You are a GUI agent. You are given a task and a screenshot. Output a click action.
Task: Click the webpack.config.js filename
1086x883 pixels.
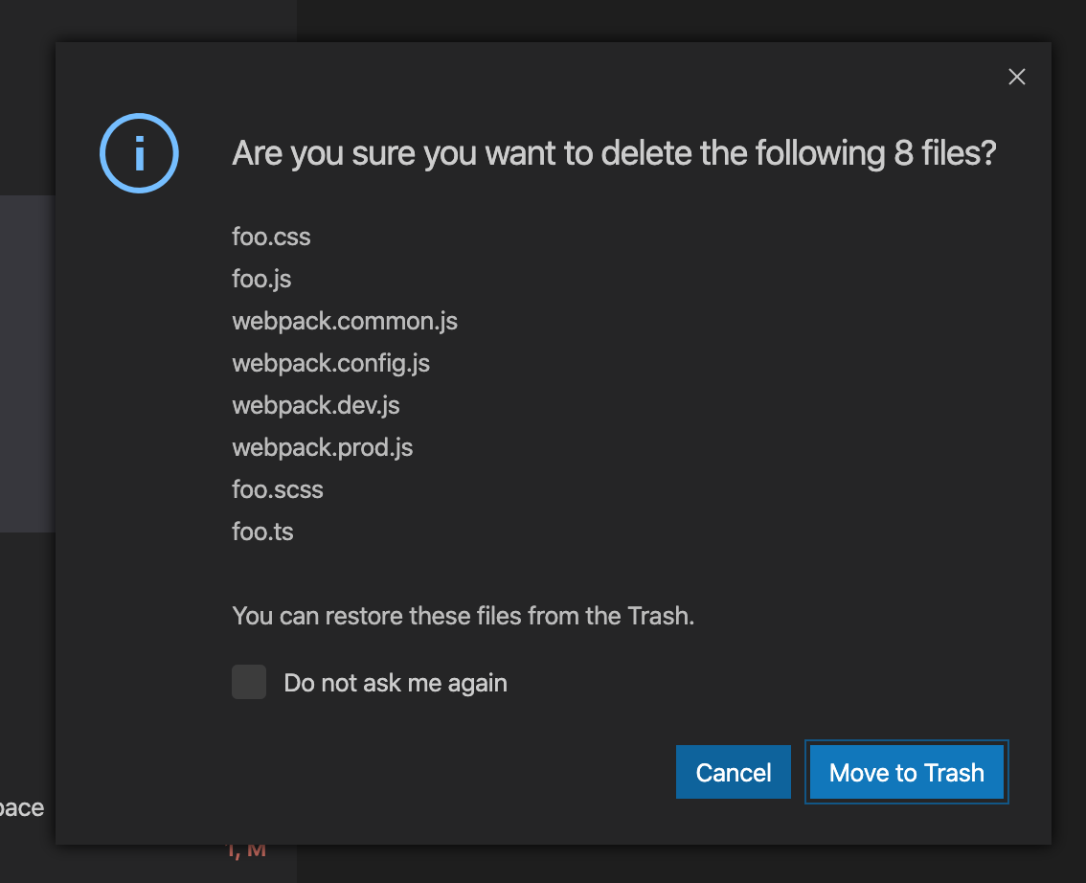330,363
